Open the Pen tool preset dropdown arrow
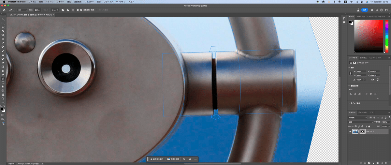 [x=14, y=10]
